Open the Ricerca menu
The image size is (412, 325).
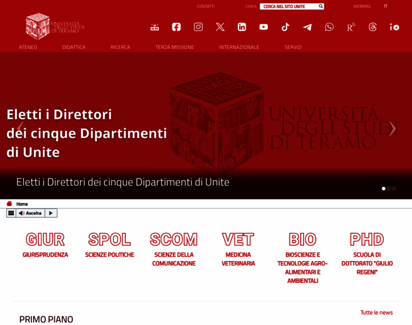[x=120, y=47]
